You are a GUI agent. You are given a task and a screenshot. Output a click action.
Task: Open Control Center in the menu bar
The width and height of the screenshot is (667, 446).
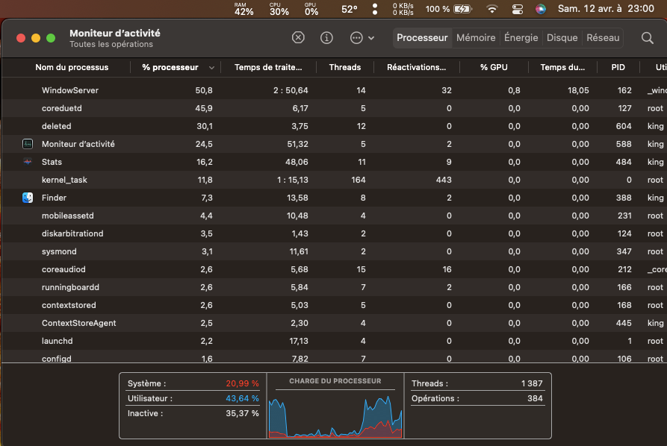click(x=517, y=10)
